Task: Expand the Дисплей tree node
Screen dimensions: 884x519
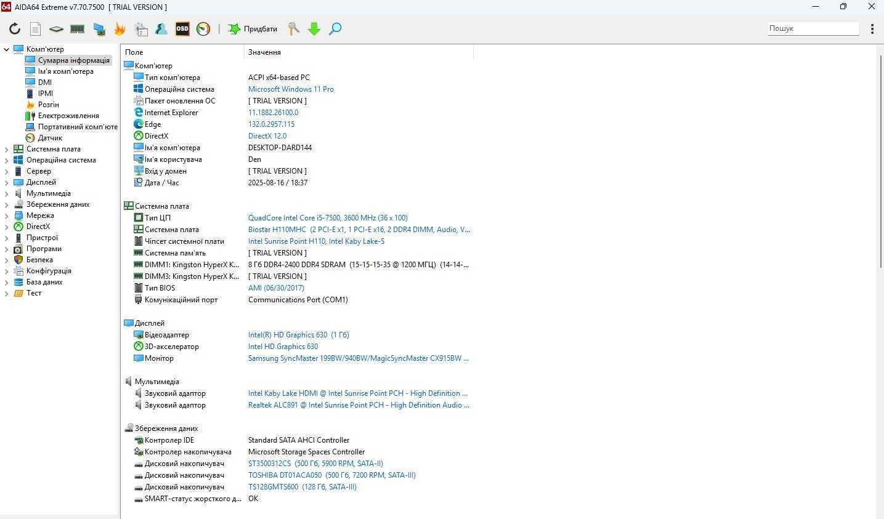Action: [6, 182]
